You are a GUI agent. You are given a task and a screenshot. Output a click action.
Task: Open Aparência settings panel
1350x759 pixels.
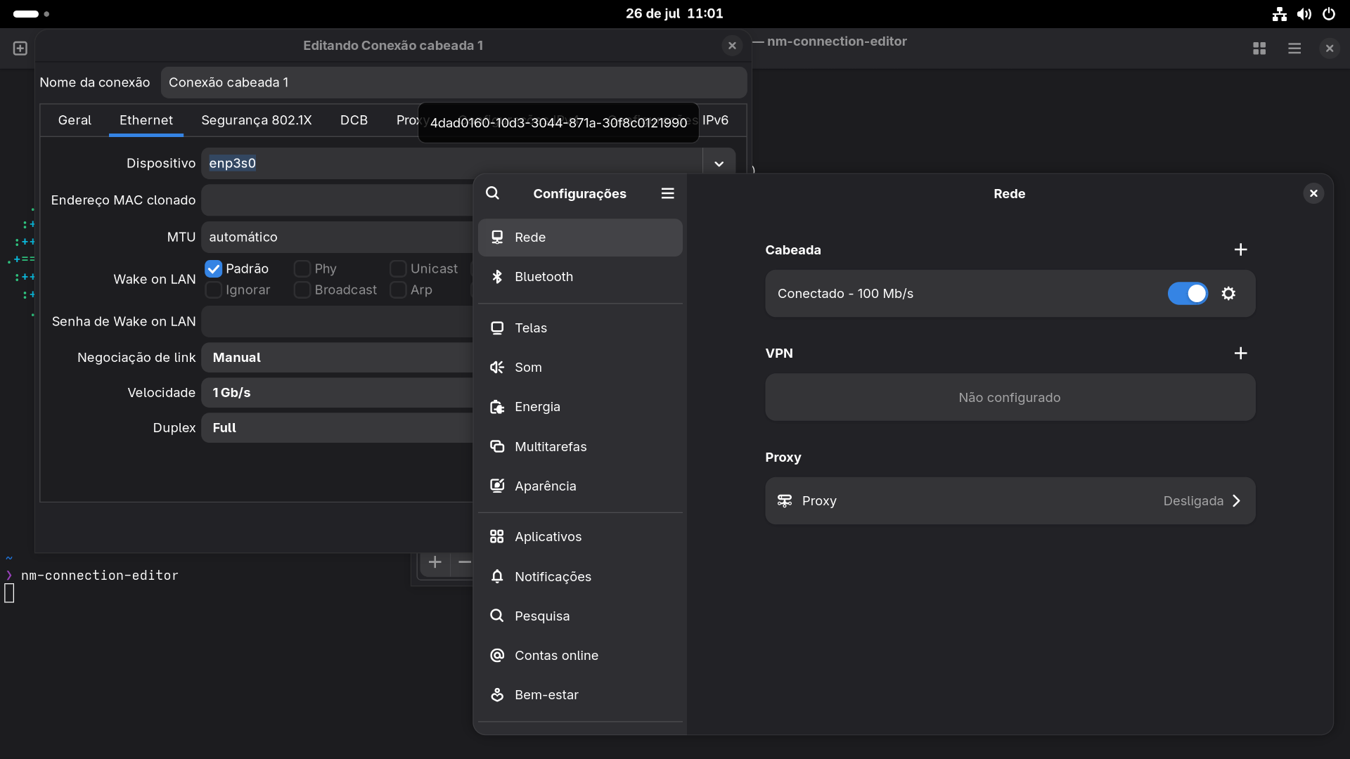[580, 486]
